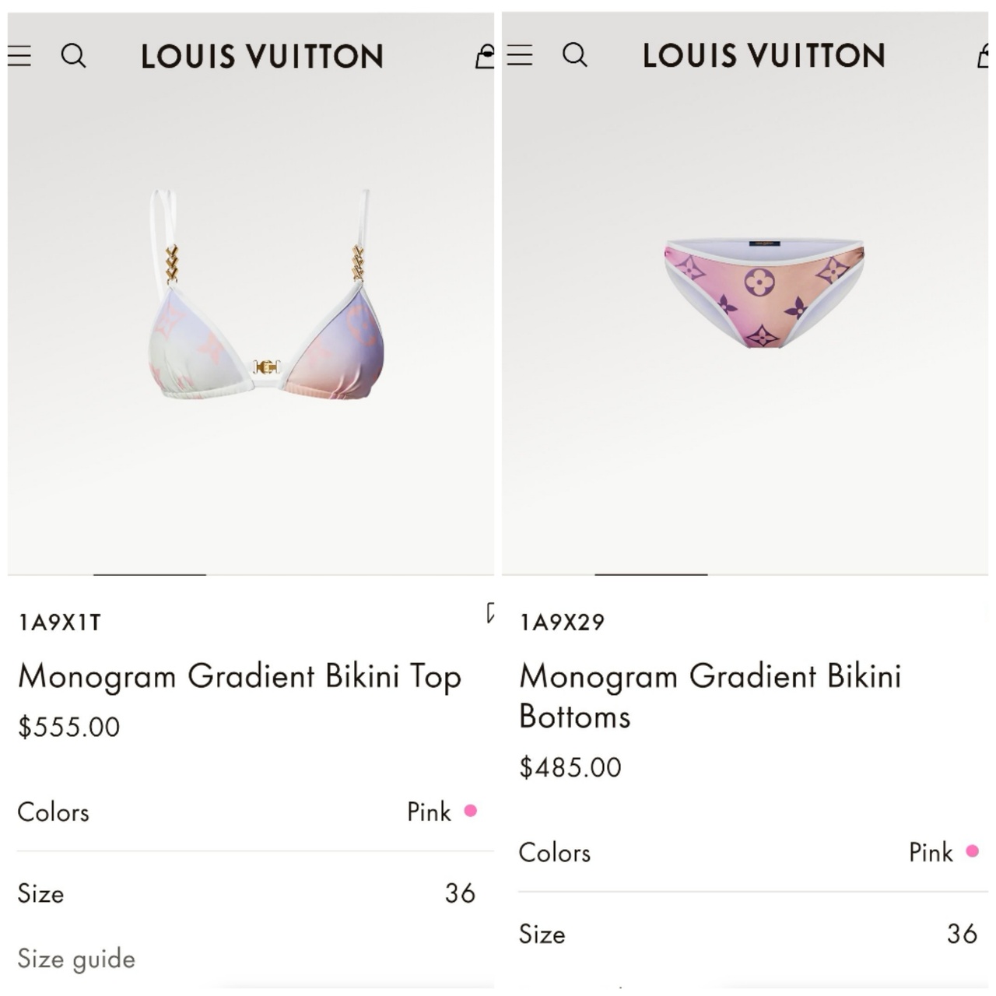Expand Size 36 row for Bikini Bottoms
This screenshot has width=996, height=996.
[x=748, y=934]
